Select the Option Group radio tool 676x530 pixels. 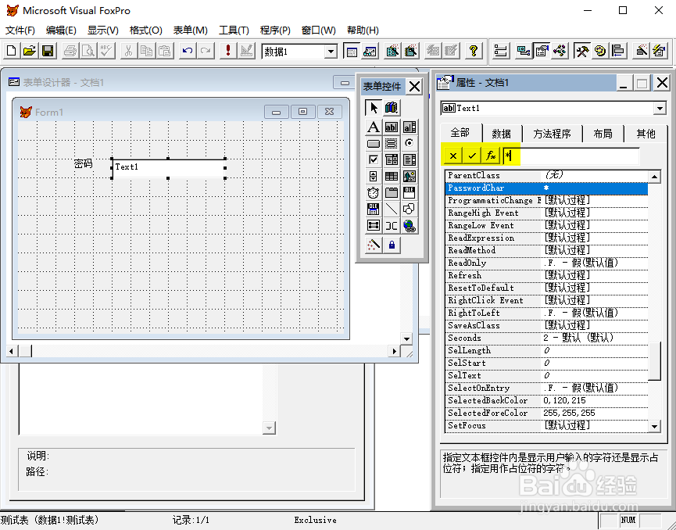pyautogui.click(x=410, y=144)
